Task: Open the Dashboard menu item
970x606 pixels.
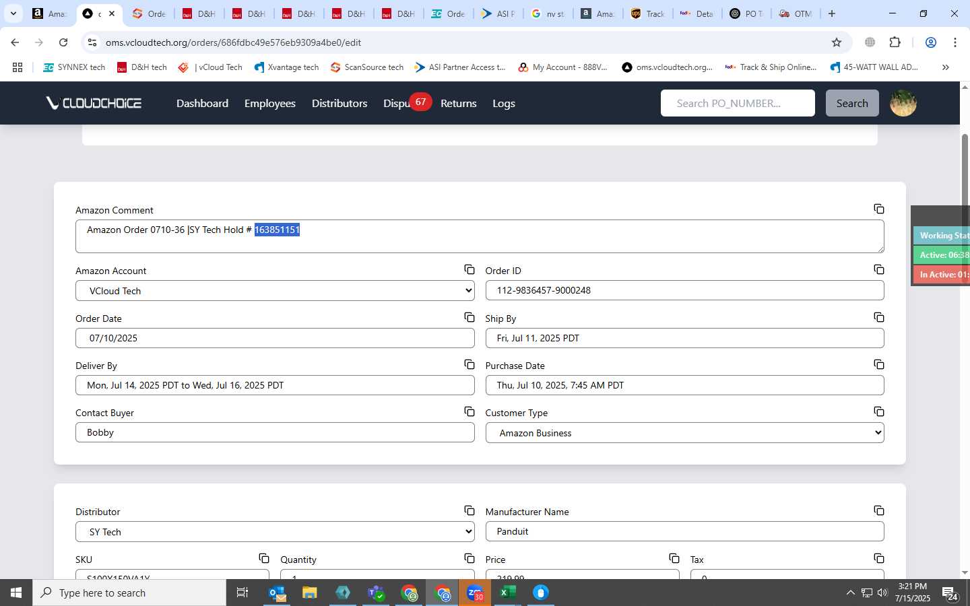Action: 202,103
